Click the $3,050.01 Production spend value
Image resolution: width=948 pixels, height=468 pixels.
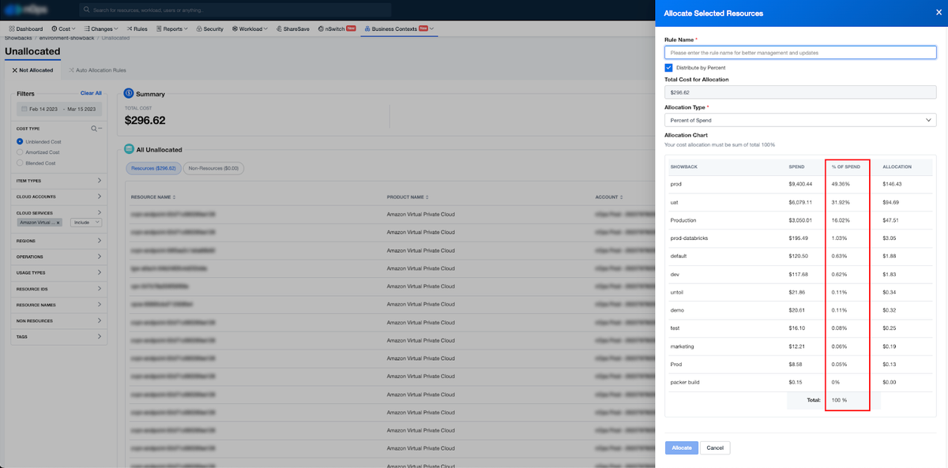click(800, 220)
